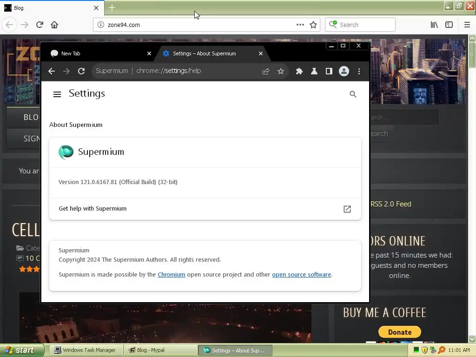Click Mypal forward button
The width and height of the screenshot is (476, 357).
pyautogui.click(x=25, y=25)
